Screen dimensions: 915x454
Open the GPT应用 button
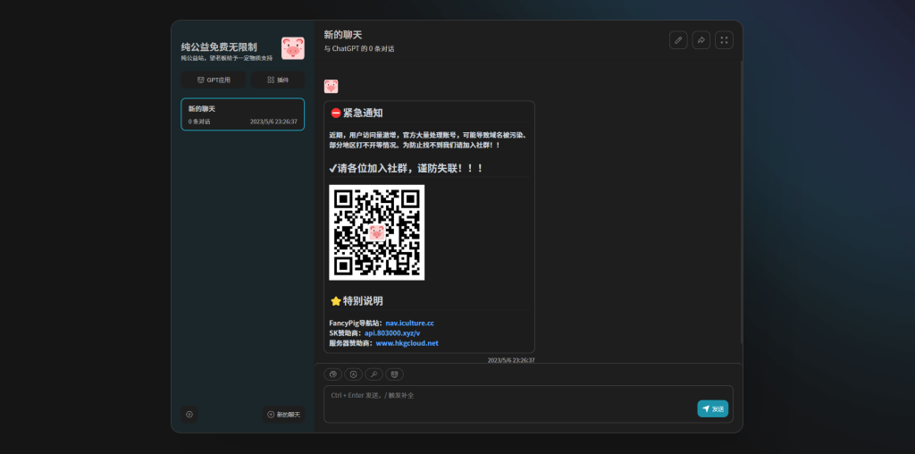coord(214,80)
